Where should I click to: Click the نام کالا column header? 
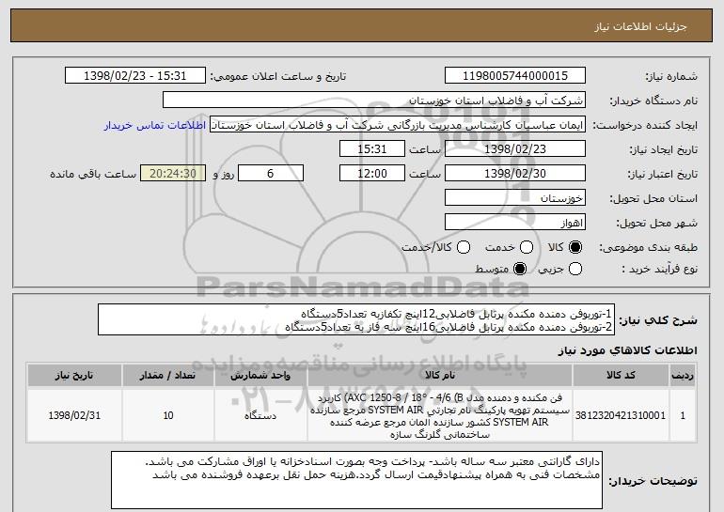tap(440, 376)
